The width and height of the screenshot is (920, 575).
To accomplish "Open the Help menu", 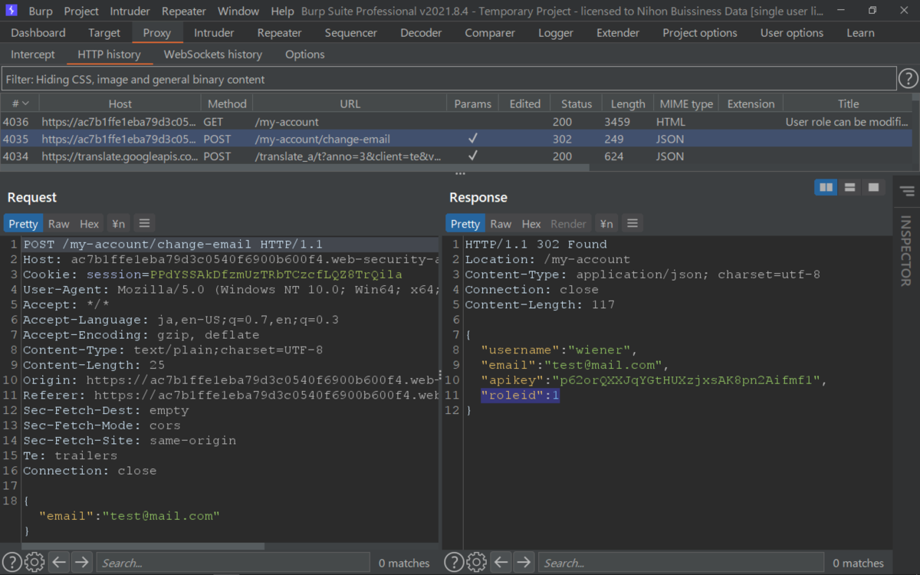I will click(282, 11).
